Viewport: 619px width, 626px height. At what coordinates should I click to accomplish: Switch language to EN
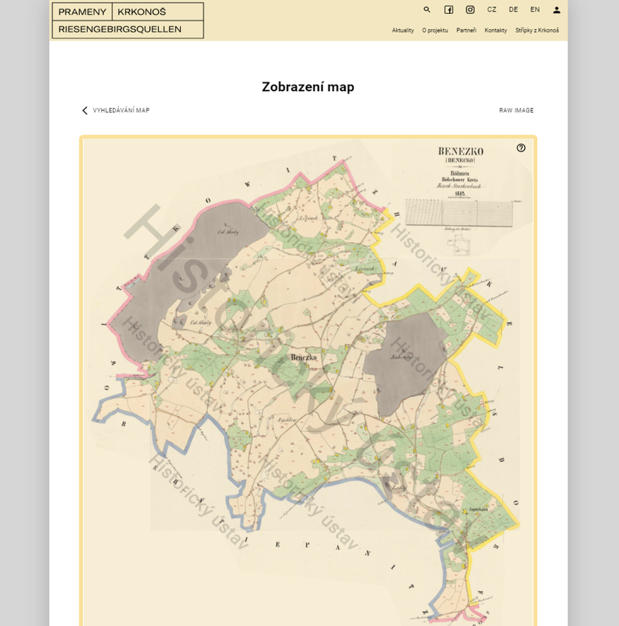point(535,10)
